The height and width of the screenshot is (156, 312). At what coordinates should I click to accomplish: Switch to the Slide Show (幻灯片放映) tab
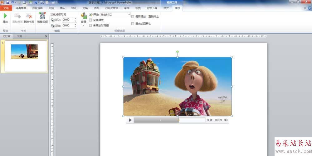(111, 8)
